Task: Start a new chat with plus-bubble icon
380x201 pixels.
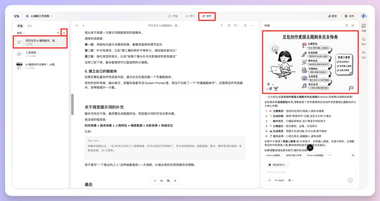Action: pos(353,25)
